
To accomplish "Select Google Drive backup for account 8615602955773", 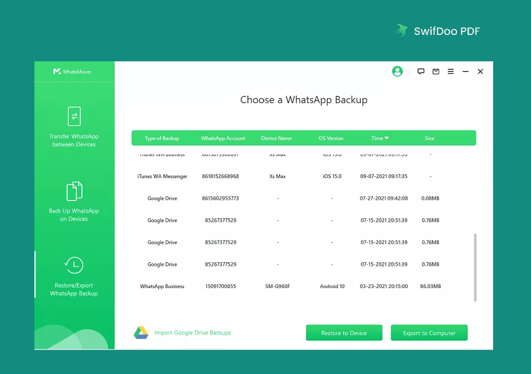I will pos(303,198).
